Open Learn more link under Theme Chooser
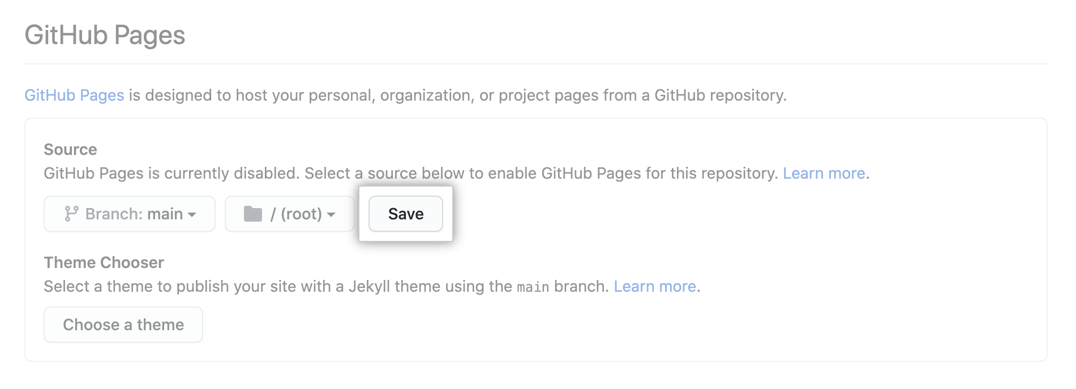The width and height of the screenshot is (1076, 389). point(654,286)
